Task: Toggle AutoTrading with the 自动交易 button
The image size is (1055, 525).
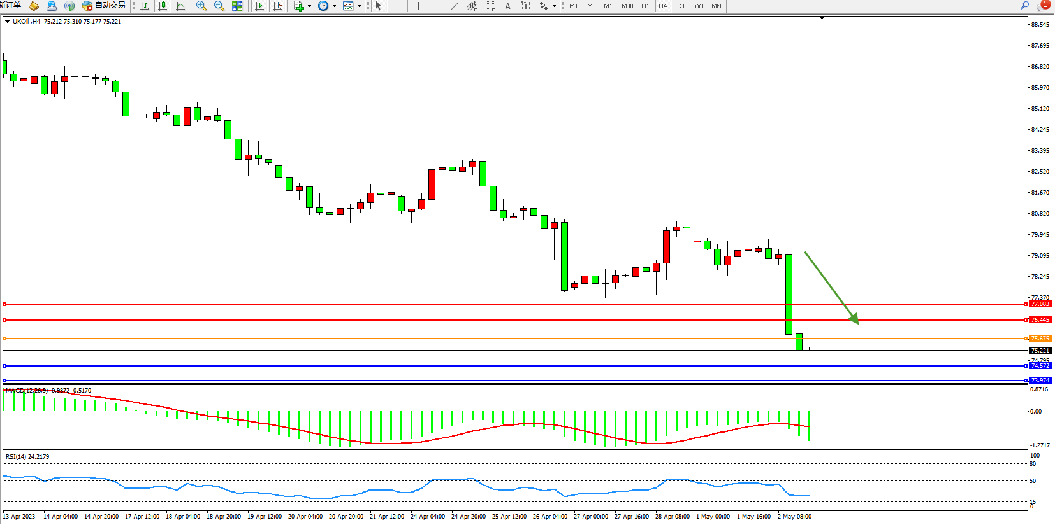Action: tap(104, 6)
